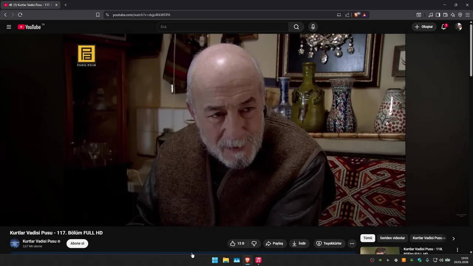Download the video with İndir
The image size is (473, 266).
299,243
